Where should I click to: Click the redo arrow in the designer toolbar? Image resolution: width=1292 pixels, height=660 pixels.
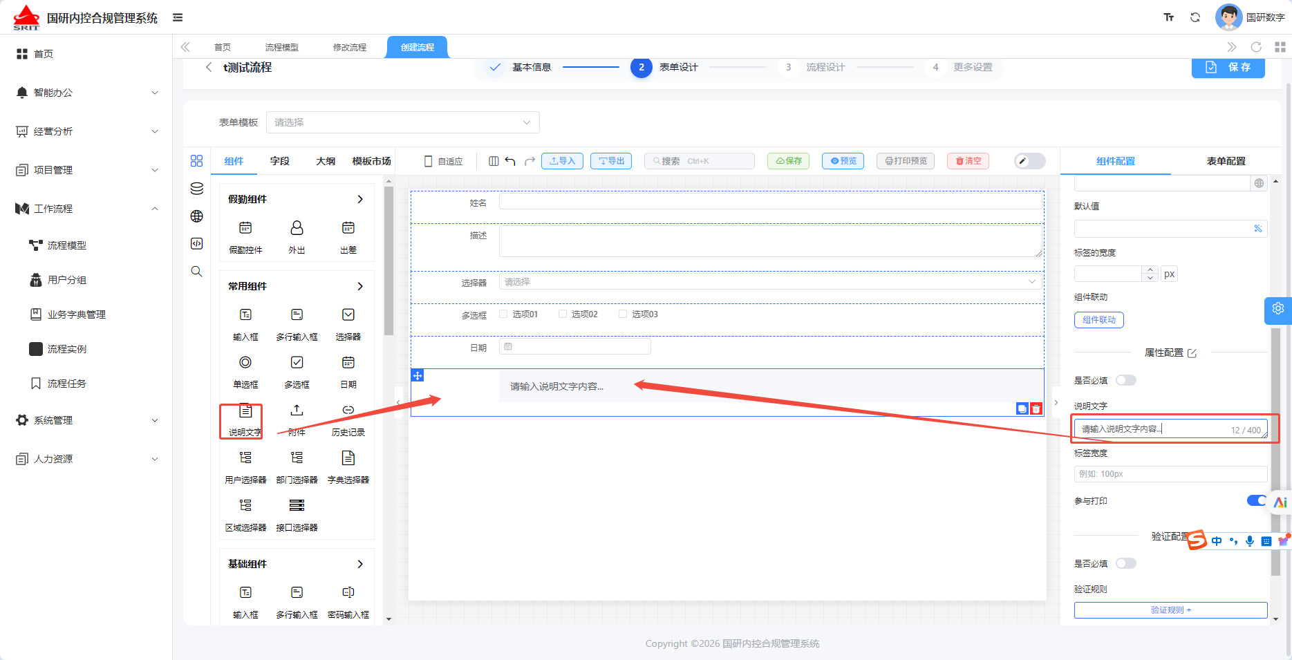[x=530, y=161]
